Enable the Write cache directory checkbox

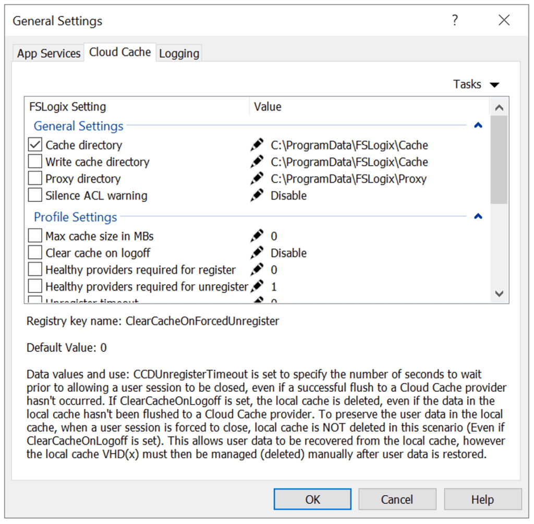coord(34,161)
